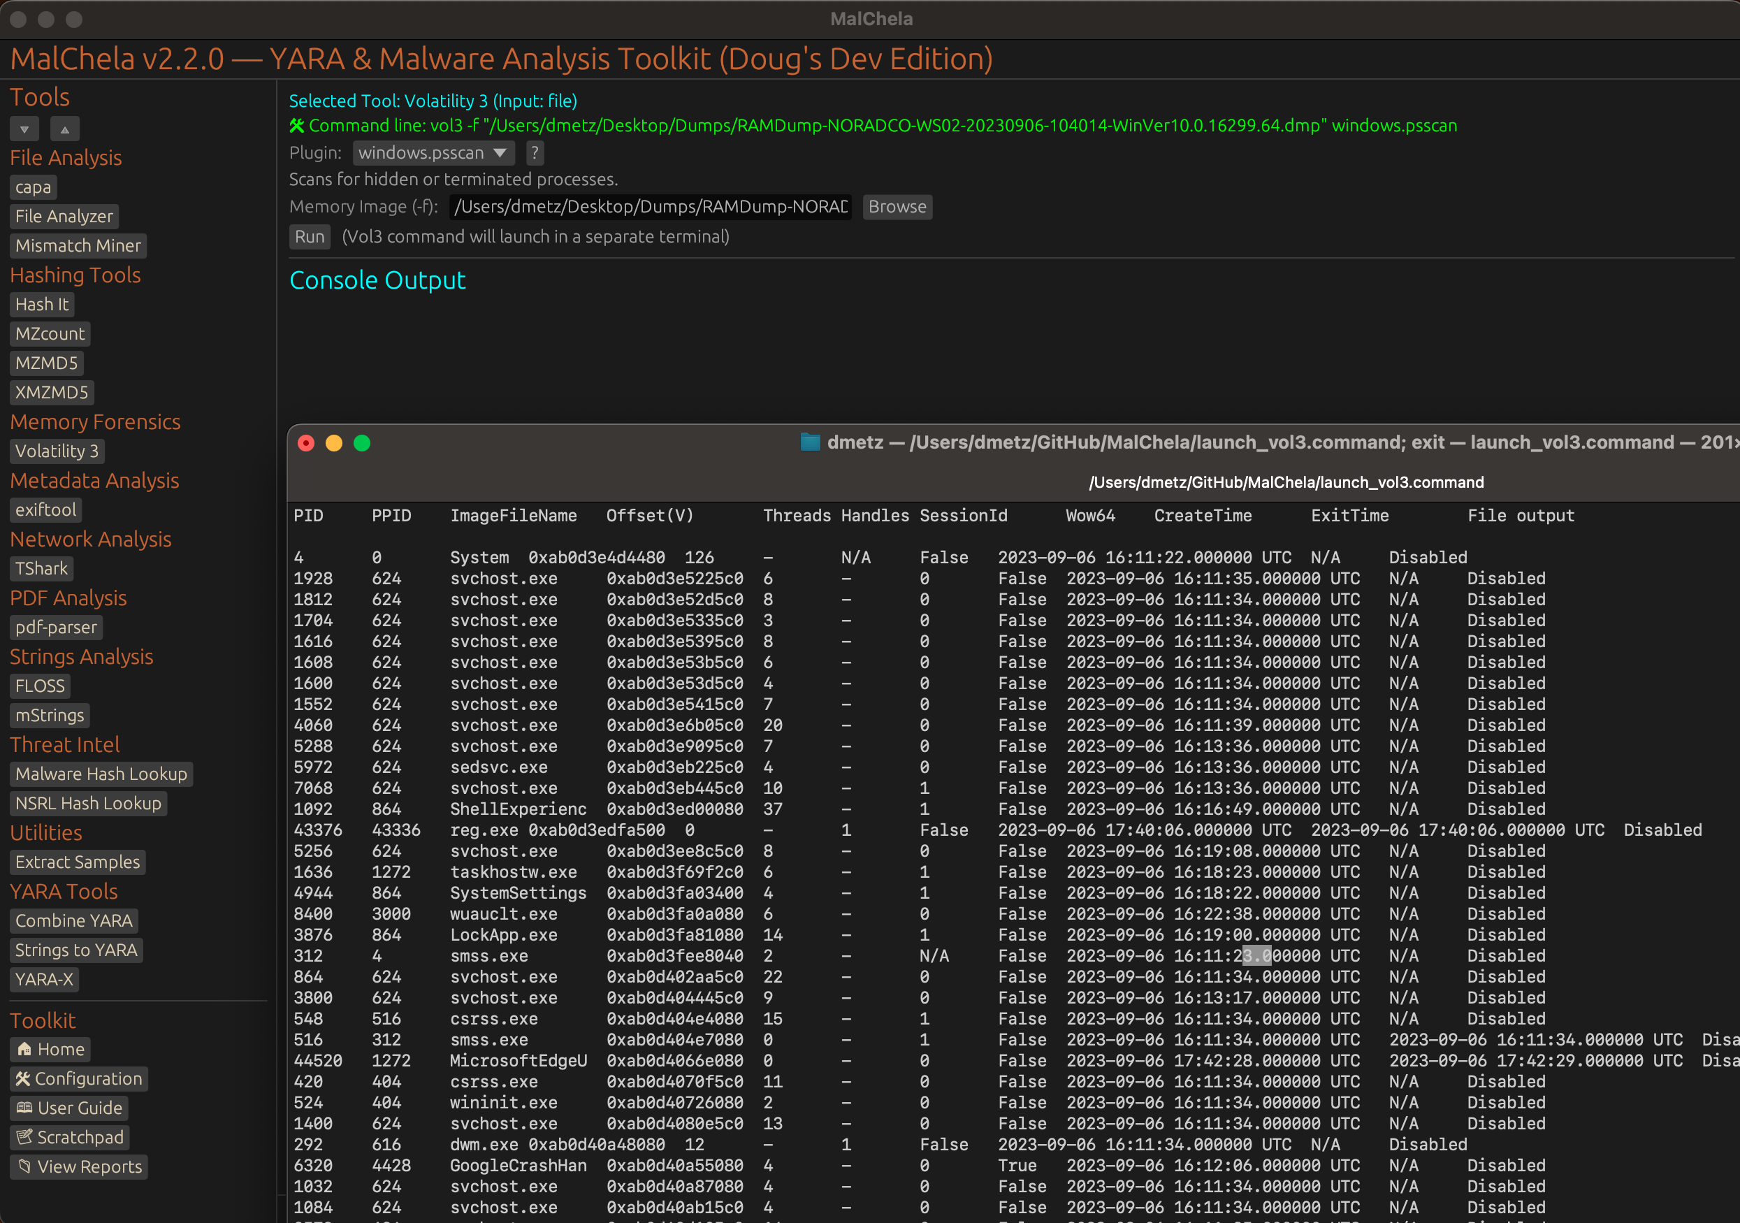Open MZcount tool

click(50, 334)
